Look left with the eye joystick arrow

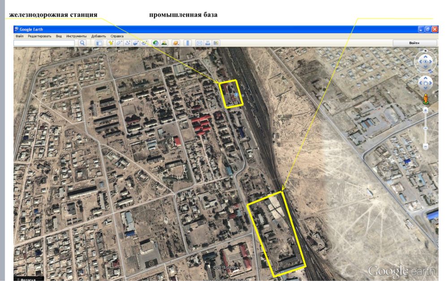pyautogui.click(x=421, y=62)
